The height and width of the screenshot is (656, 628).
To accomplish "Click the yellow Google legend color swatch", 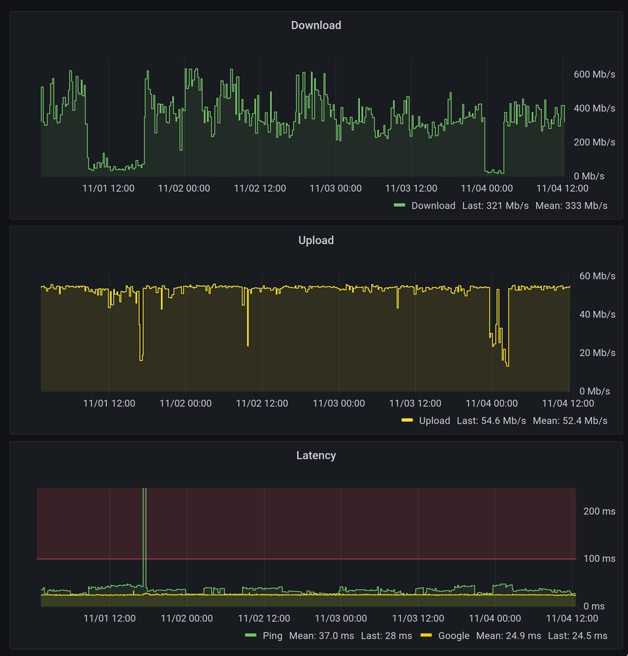I will point(426,635).
